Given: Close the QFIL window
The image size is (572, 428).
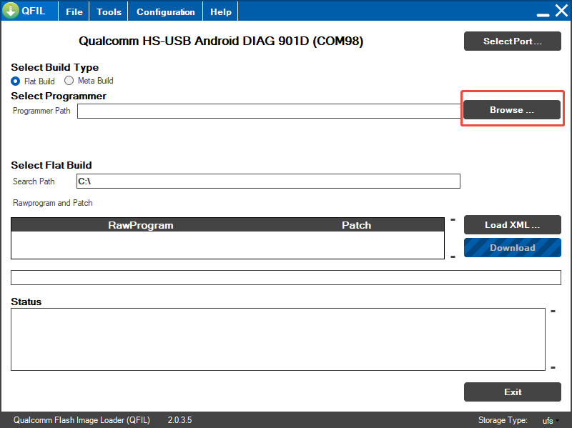Looking at the screenshot, I should [x=561, y=11].
